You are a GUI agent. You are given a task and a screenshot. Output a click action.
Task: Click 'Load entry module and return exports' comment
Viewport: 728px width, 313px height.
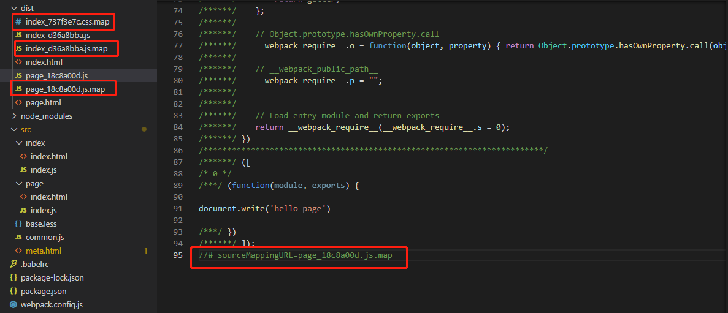click(x=347, y=116)
